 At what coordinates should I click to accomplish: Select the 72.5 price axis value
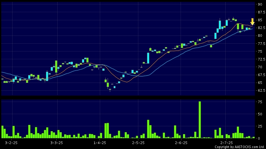tap(262, 59)
